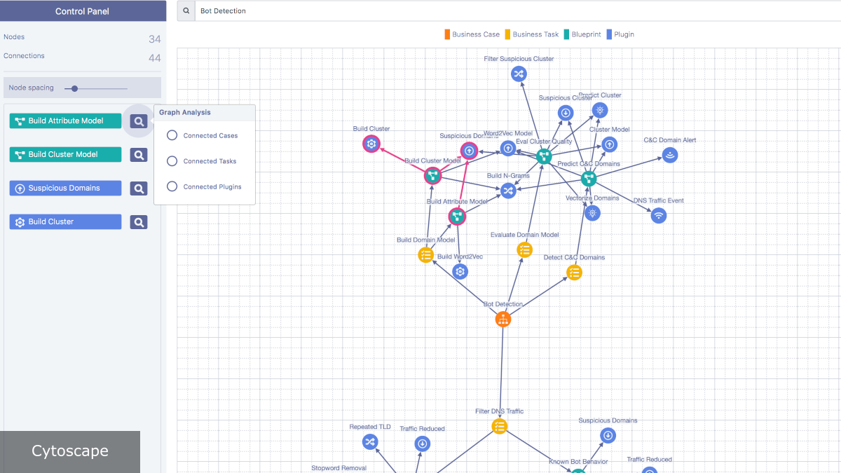Click the Predict C&C Domains blueprint node

click(x=589, y=179)
